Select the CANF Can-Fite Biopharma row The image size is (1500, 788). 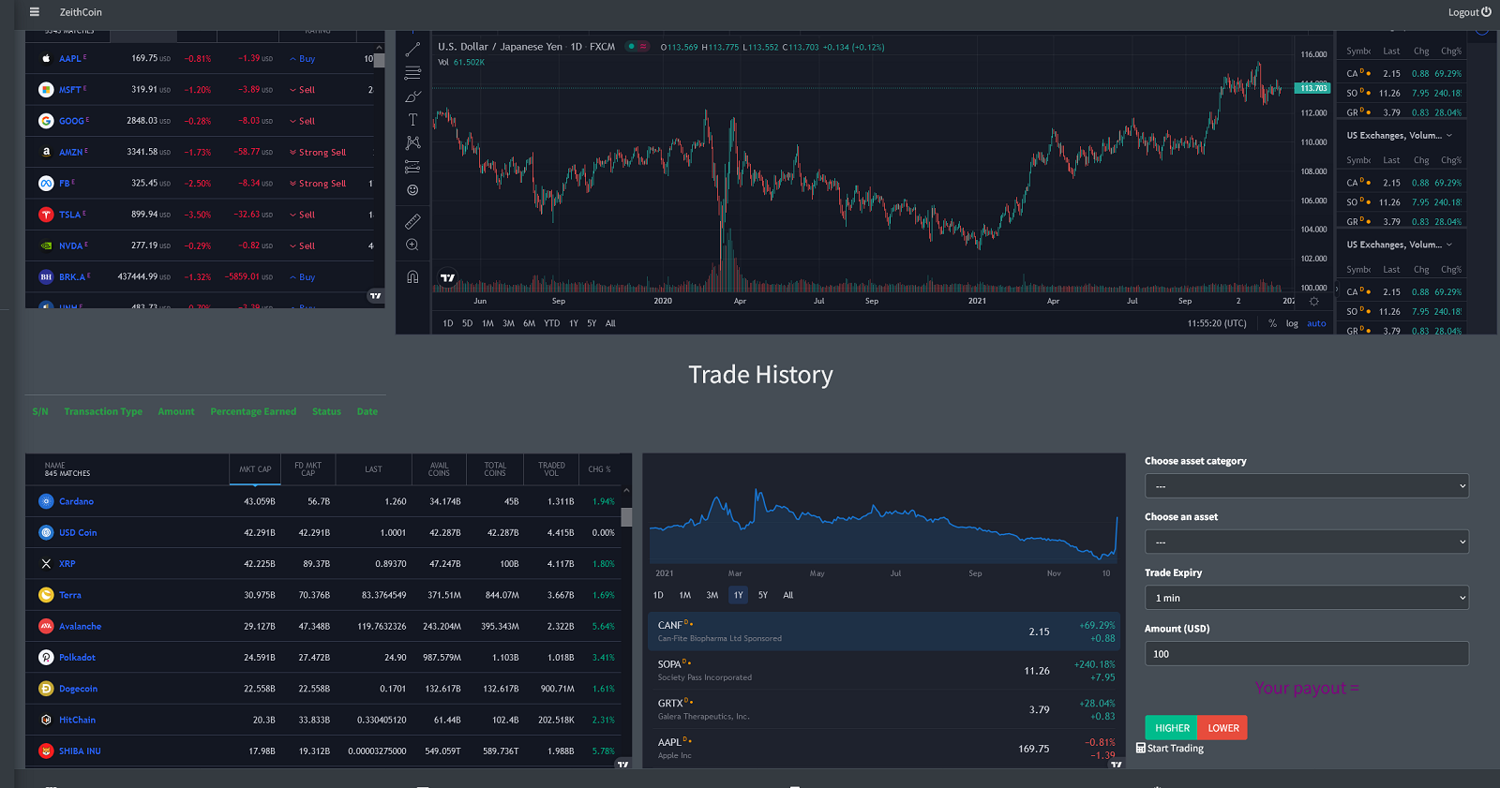(885, 632)
